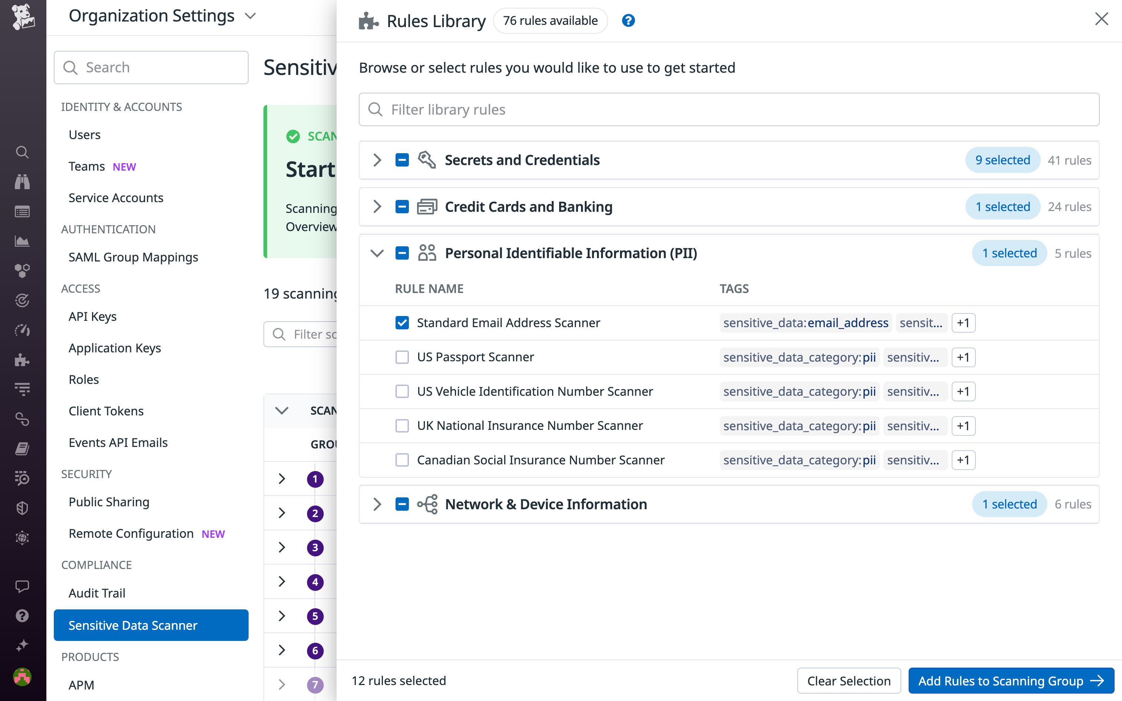The image size is (1122, 701).
Task: Open the Dashboards sidebar icon
Action: coord(22,211)
